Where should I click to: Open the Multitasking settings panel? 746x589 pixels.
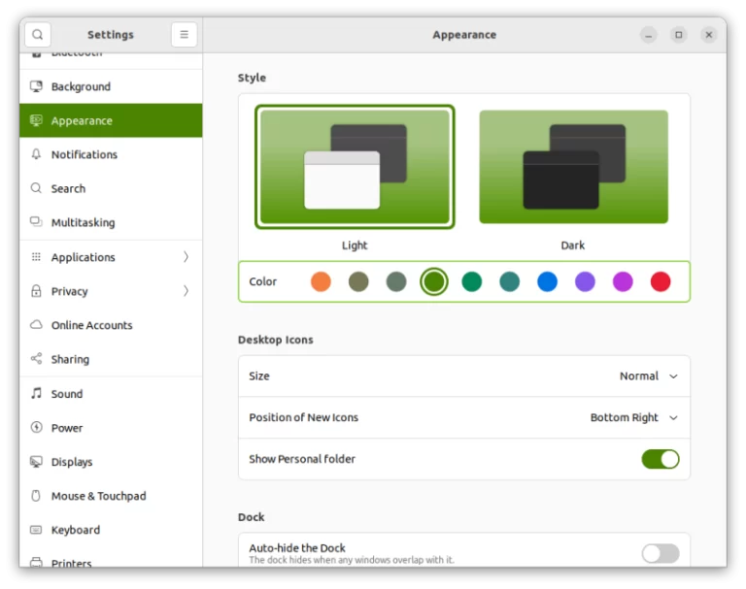pos(83,222)
